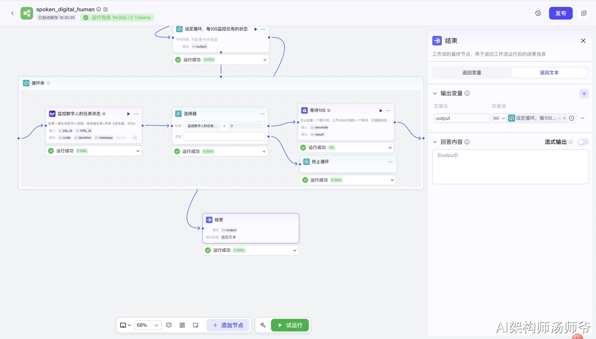
Task: Click the duplicate panel icon beside 发布
Action: pos(584,13)
